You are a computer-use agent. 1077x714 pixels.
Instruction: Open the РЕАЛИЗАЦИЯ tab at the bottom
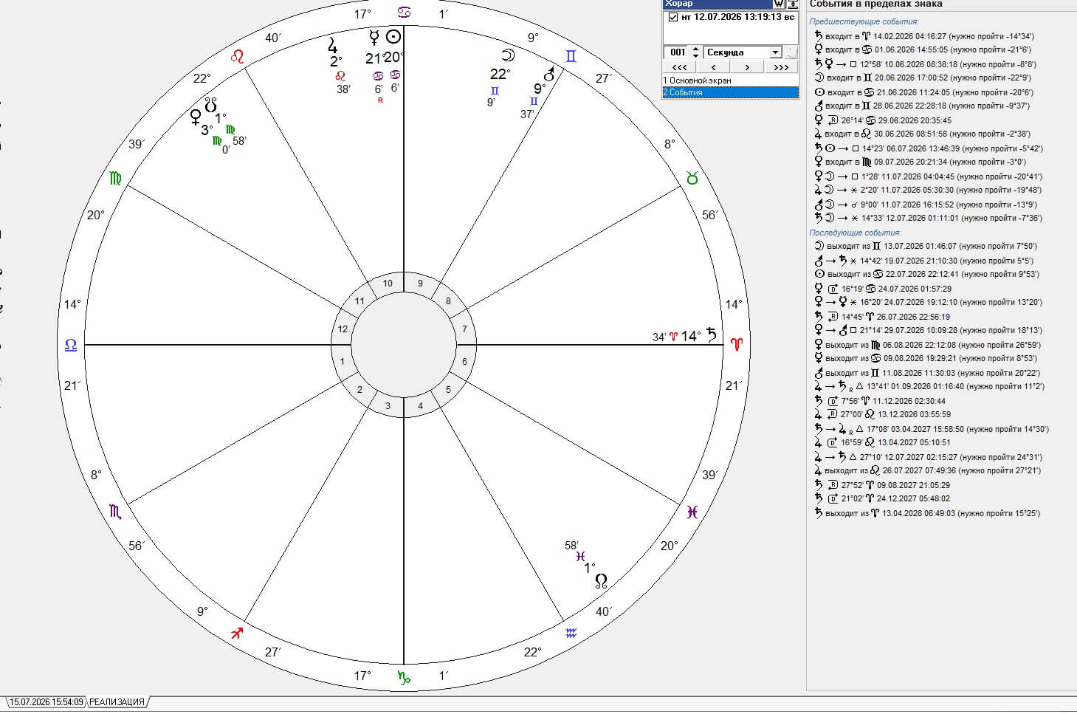(x=117, y=702)
